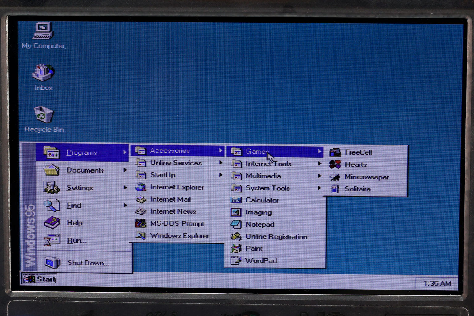Launch Internet Explorer
This screenshot has height=316, width=474.
tap(177, 187)
